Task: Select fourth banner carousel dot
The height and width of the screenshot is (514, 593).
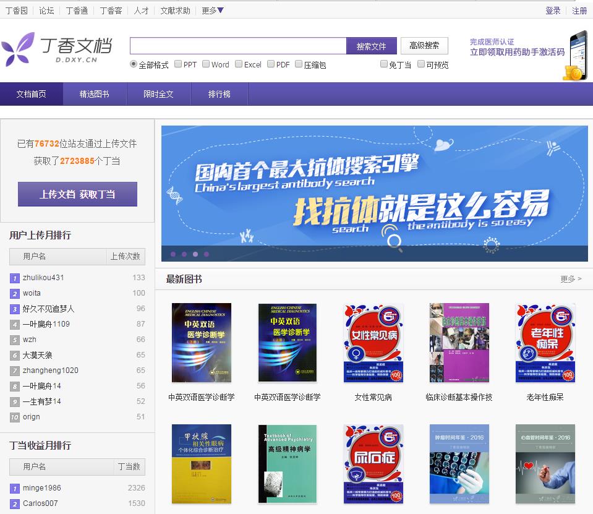Action: pos(207,254)
